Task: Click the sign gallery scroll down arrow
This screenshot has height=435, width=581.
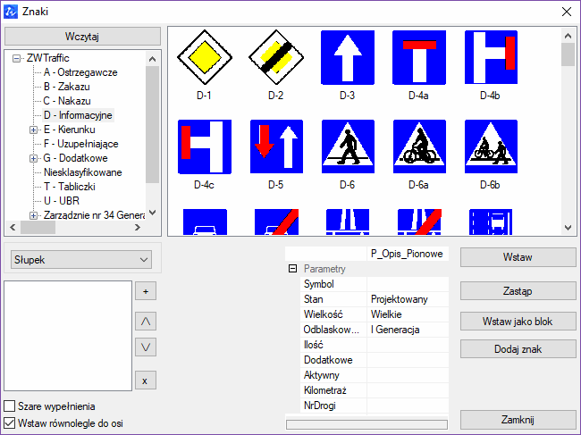Action: 568,228
